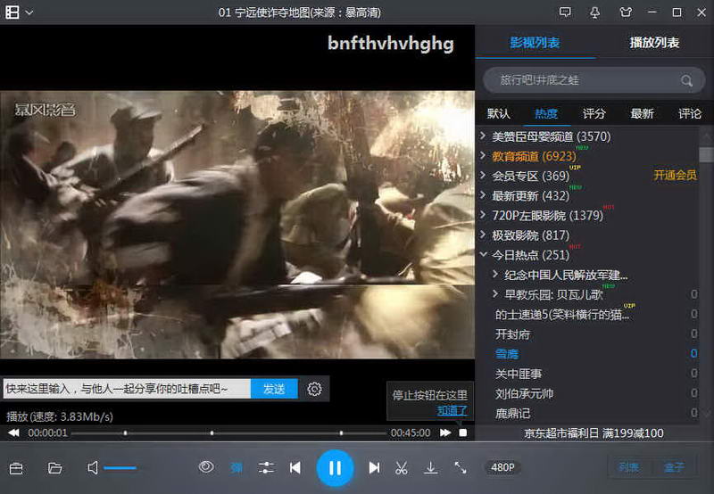Expand 教育频道 category
This screenshot has height=494, width=714.
tap(483, 155)
